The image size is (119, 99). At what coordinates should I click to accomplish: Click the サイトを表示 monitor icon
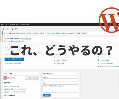pos(55,63)
